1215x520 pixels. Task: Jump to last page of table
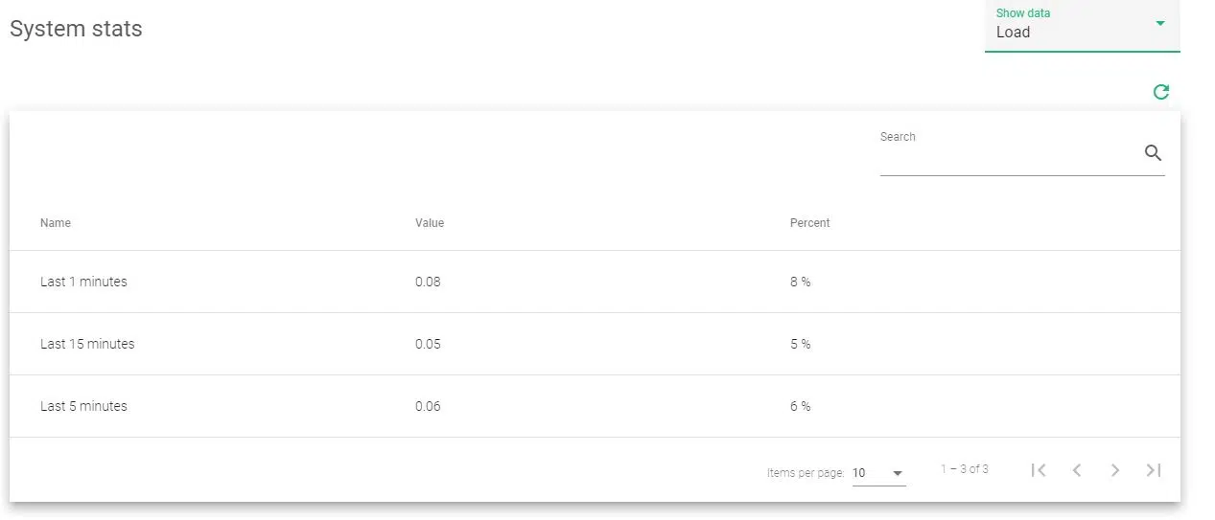pyautogui.click(x=1154, y=470)
